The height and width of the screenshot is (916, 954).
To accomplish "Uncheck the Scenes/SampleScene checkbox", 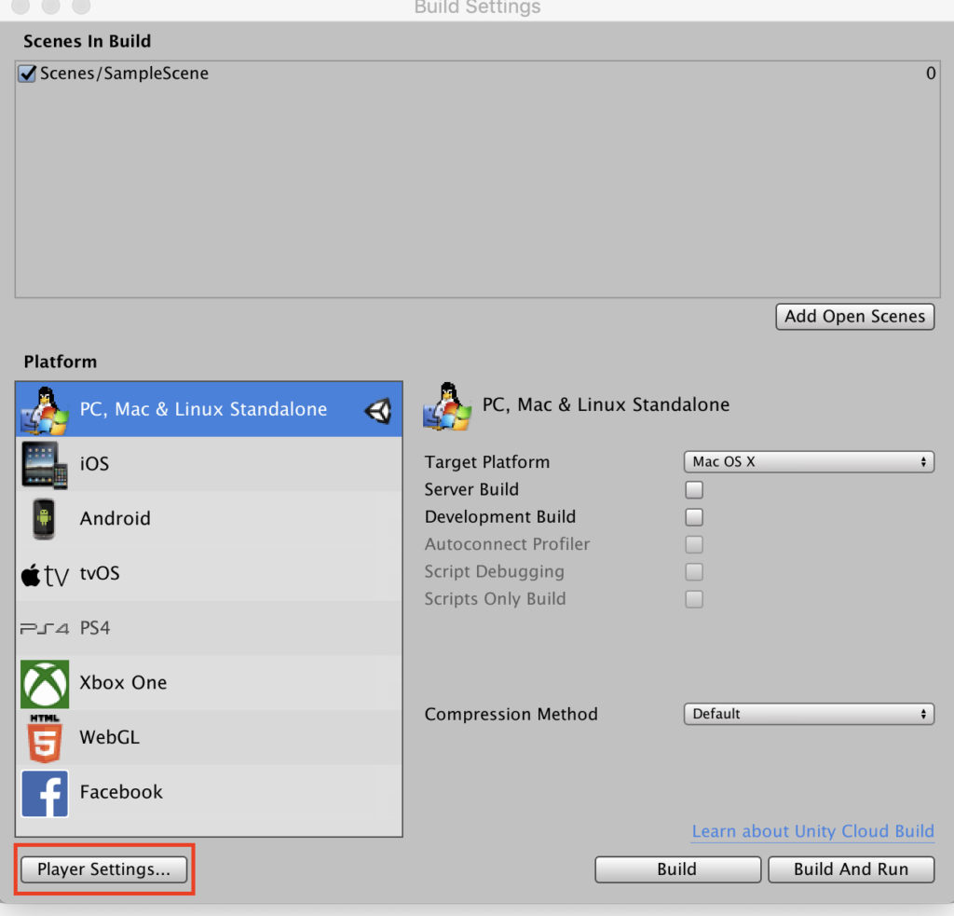I will click(x=27, y=74).
